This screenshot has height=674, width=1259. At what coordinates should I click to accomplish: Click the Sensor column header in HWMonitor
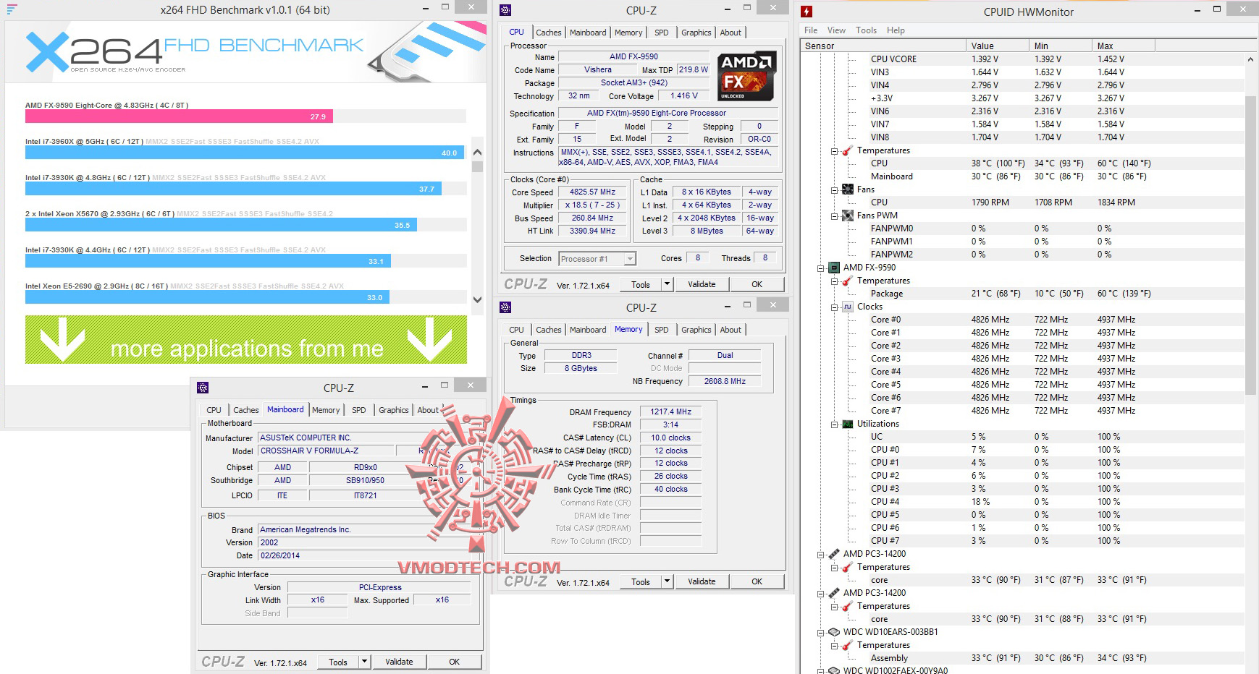click(883, 46)
